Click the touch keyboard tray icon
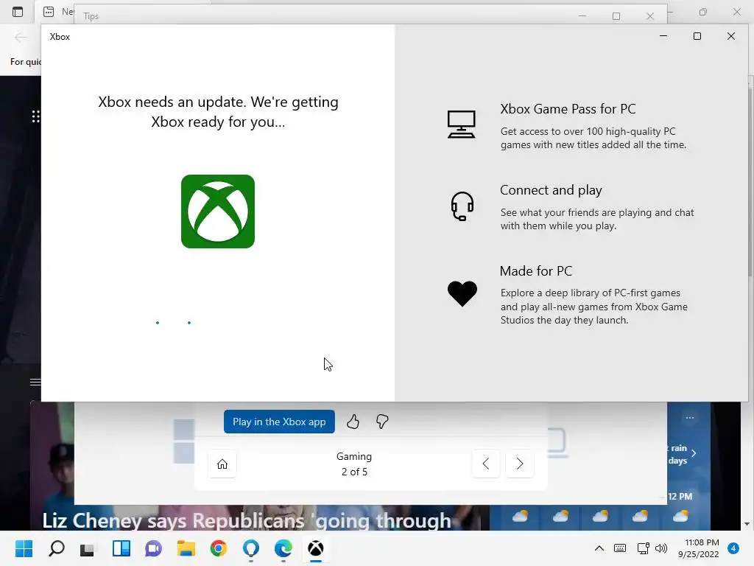This screenshot has width=754, height=566. coord(620,548)
